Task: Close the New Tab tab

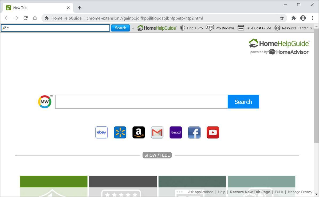Action: pos(68,8)
